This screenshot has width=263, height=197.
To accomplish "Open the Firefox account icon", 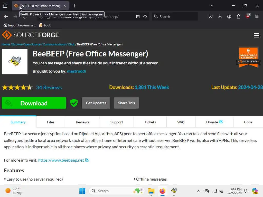I will click(x=229, y=16).
